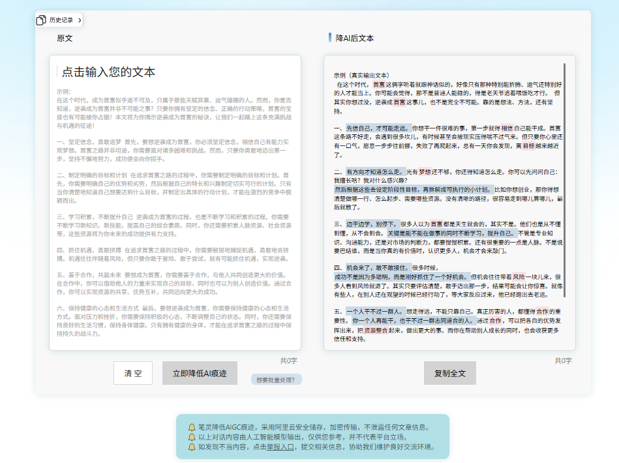Expand the 历史记录 chevron arrow
This screenshot has height=463, width=619.
pos(80,20)
